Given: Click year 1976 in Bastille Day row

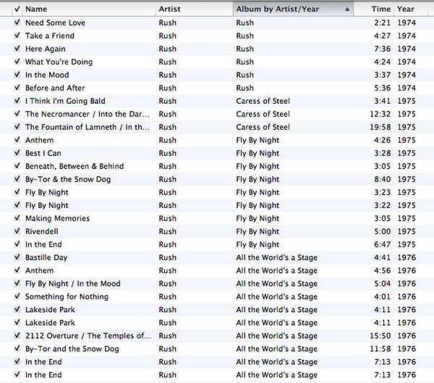Looking at the screenshot, I should 407,258.
